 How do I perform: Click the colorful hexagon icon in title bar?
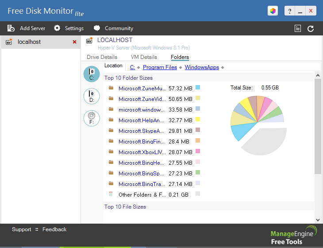[x=273, y=11]
